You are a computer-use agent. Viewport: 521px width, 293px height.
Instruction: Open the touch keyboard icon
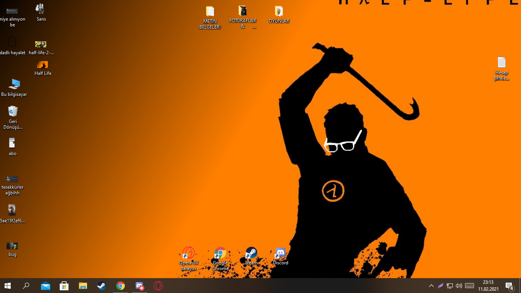(x=470, y=286)
